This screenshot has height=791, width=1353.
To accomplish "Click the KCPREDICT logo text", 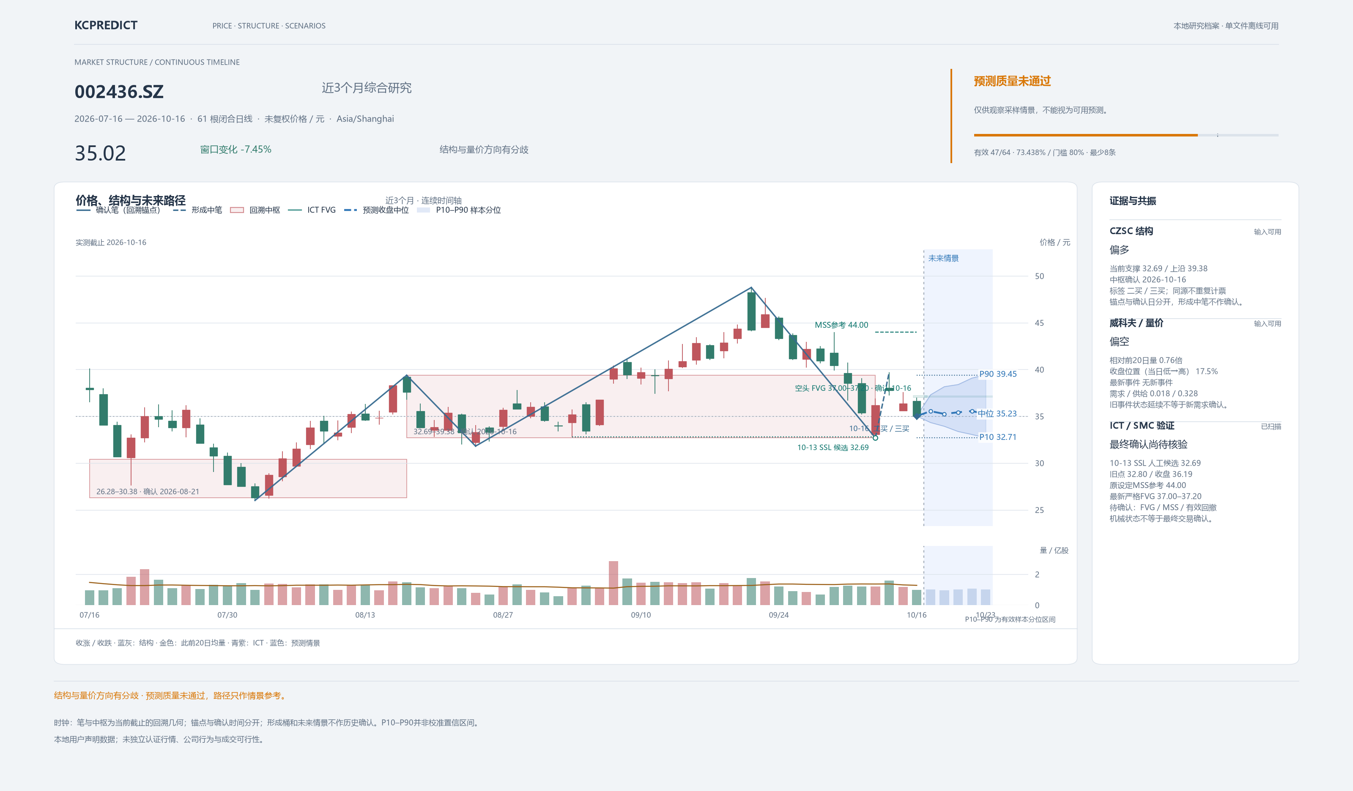I will click(x=106, y=25).
